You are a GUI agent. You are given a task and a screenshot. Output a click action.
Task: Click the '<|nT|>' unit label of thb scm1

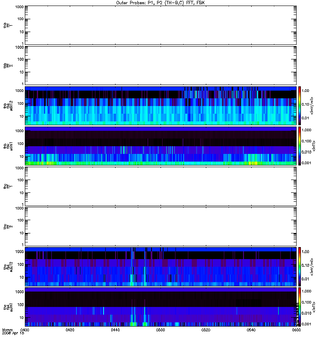314,146
